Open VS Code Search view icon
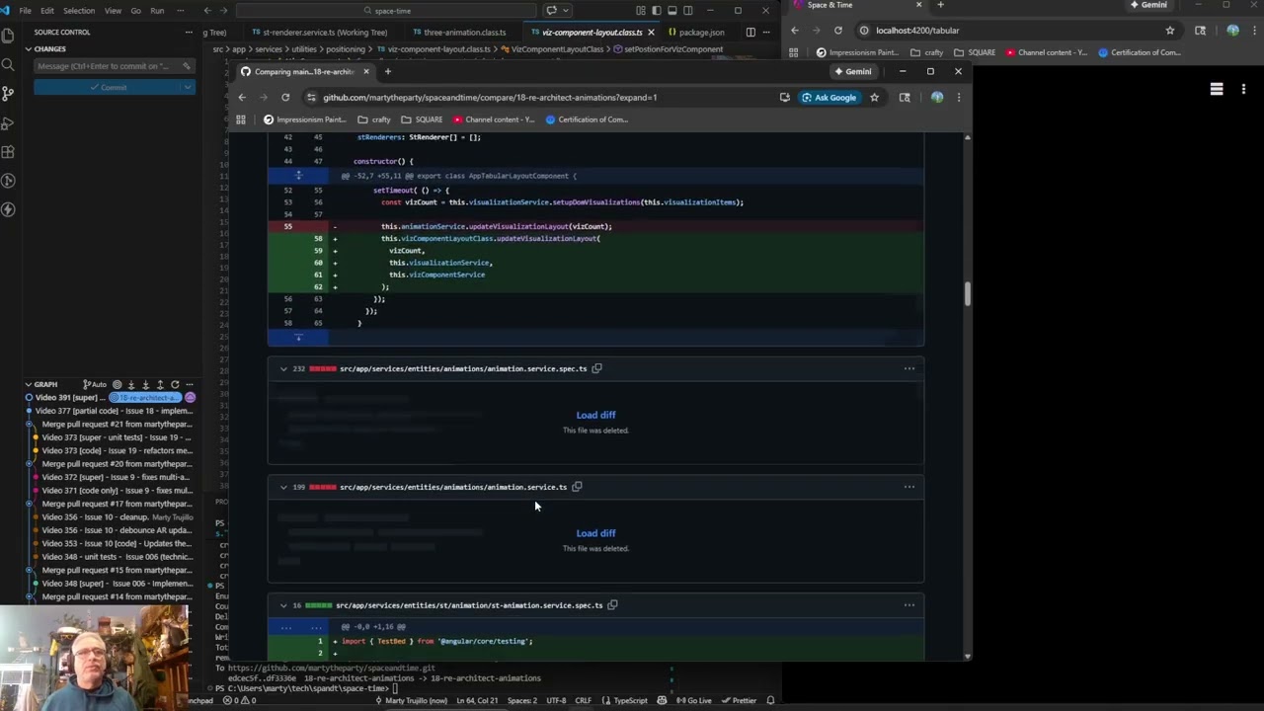Viewport: 1264px width, 711px height. (8, 65)
